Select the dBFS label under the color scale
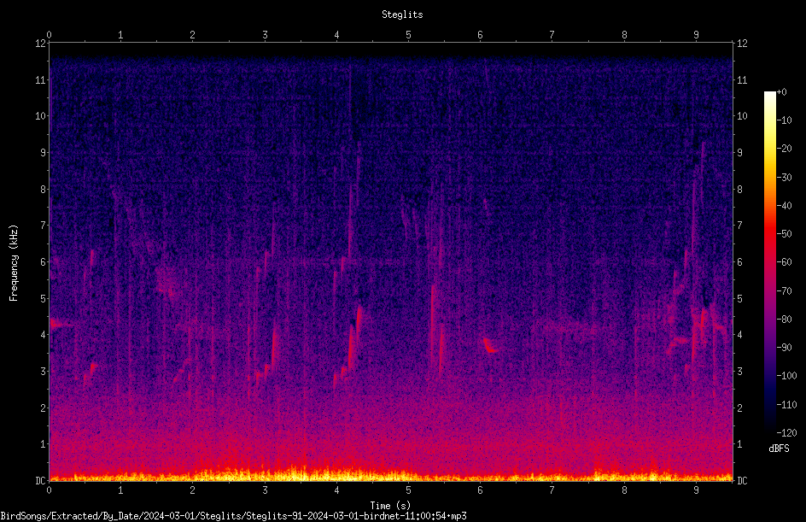Screen dimensions: 806x522 coord(779,449)
